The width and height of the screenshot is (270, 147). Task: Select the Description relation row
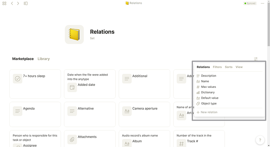229,76
